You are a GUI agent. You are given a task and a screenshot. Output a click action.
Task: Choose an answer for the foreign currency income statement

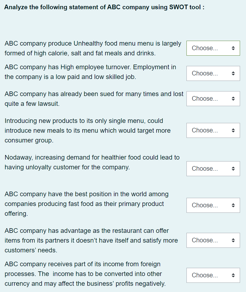[213, 275]
